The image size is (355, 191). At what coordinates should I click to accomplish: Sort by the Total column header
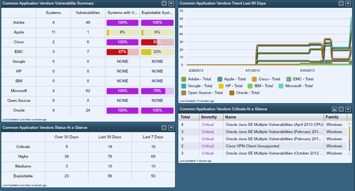(189, 117)
